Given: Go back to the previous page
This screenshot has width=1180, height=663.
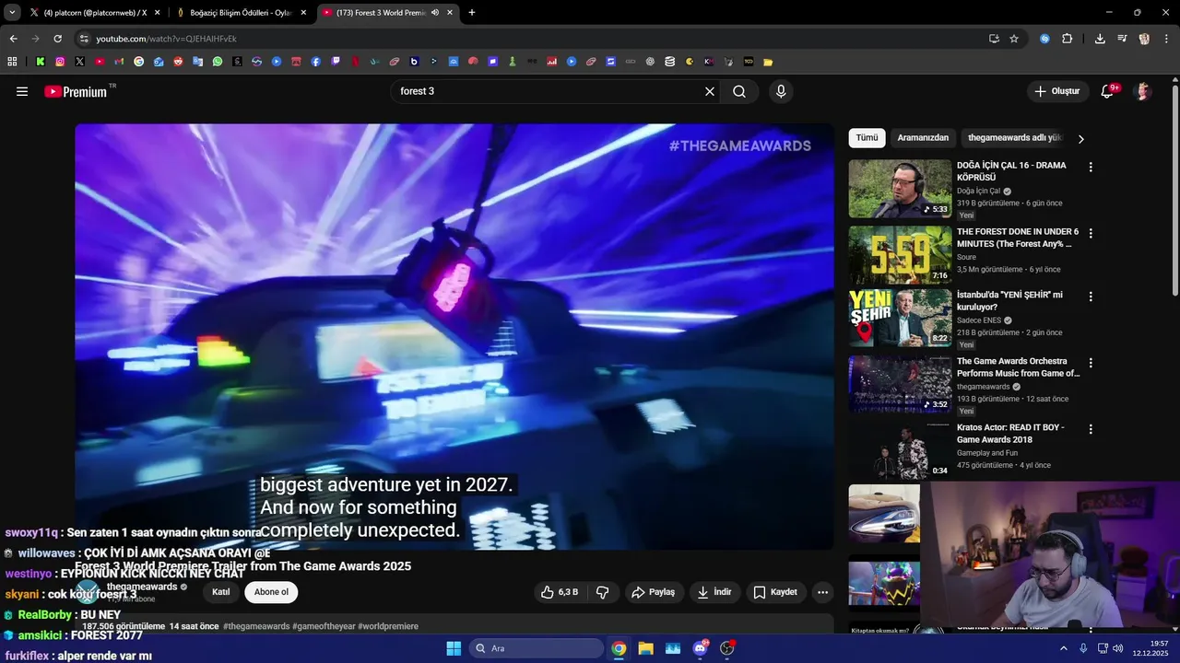Looking at the screenshot, I should [x=13, y=39].
